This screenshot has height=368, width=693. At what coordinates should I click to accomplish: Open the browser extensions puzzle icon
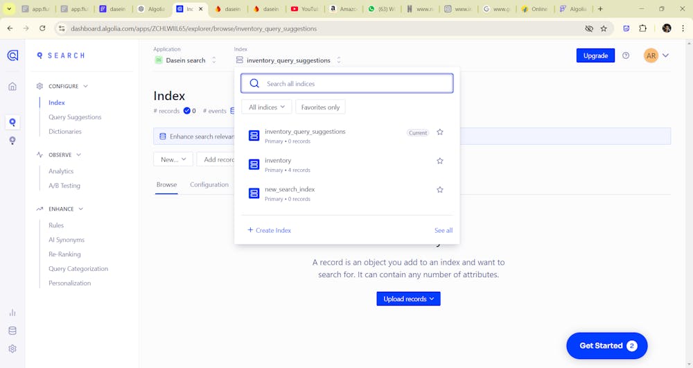(x=642, y=28)
